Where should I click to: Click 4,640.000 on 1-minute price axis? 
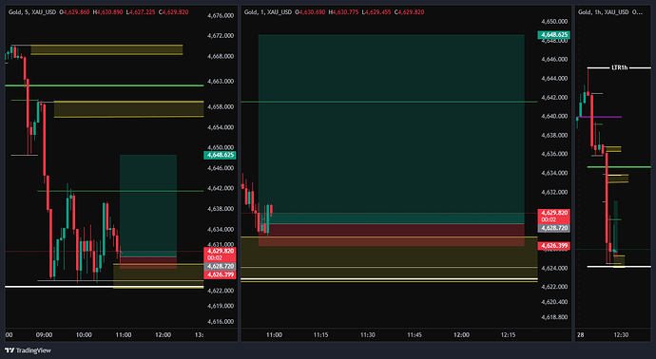(x=554, y=116)
